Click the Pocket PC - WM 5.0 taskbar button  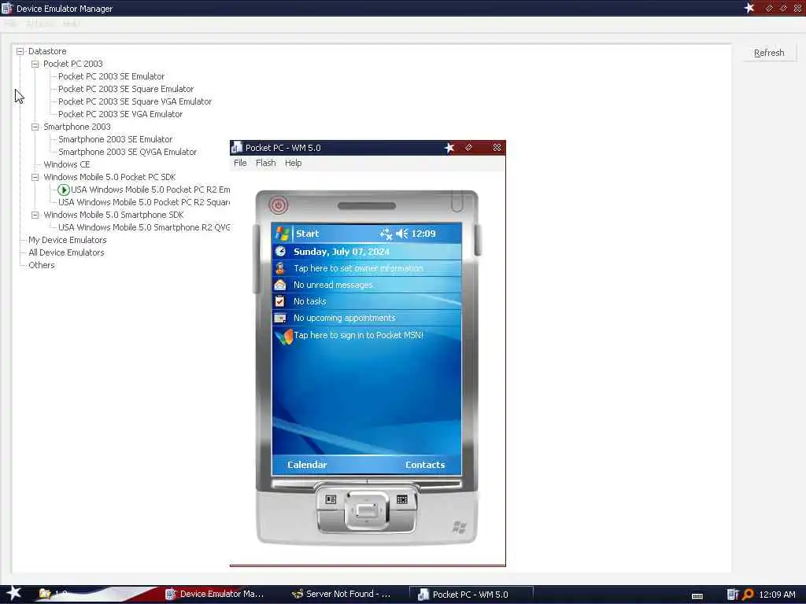click(471, 595)
